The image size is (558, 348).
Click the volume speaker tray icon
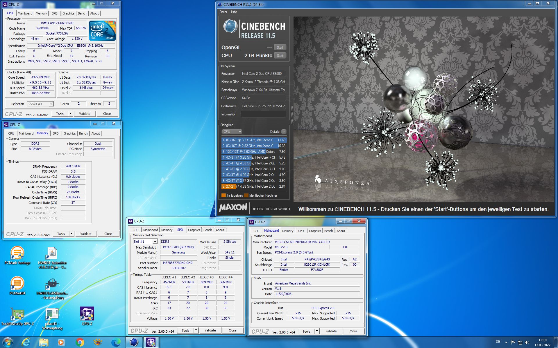(x=527, y=342)
